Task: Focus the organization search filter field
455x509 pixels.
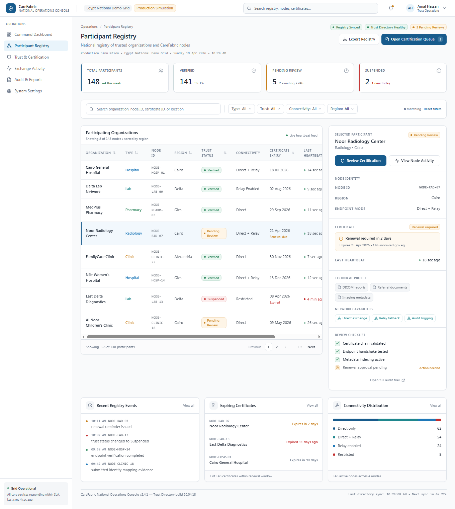Action: coord(153,109)
